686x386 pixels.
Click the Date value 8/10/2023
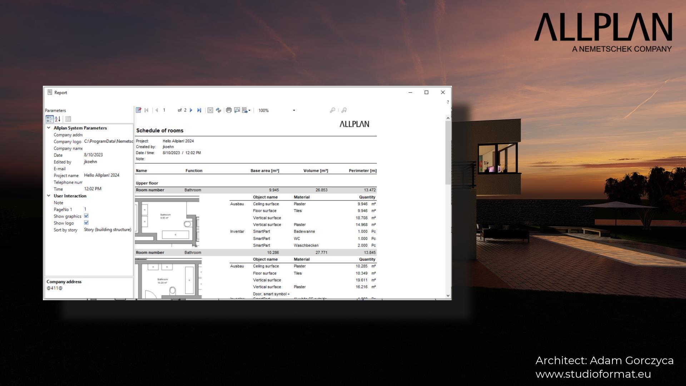(x=94, y=155)
